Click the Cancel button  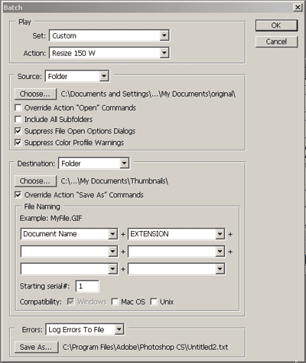276,41
